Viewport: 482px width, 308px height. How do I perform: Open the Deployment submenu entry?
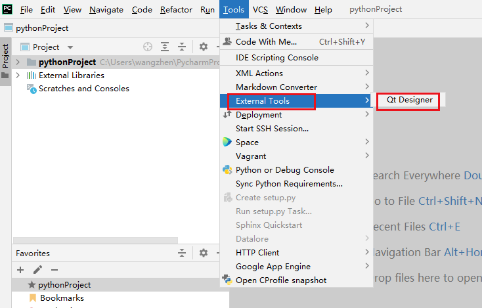point(296,115)
